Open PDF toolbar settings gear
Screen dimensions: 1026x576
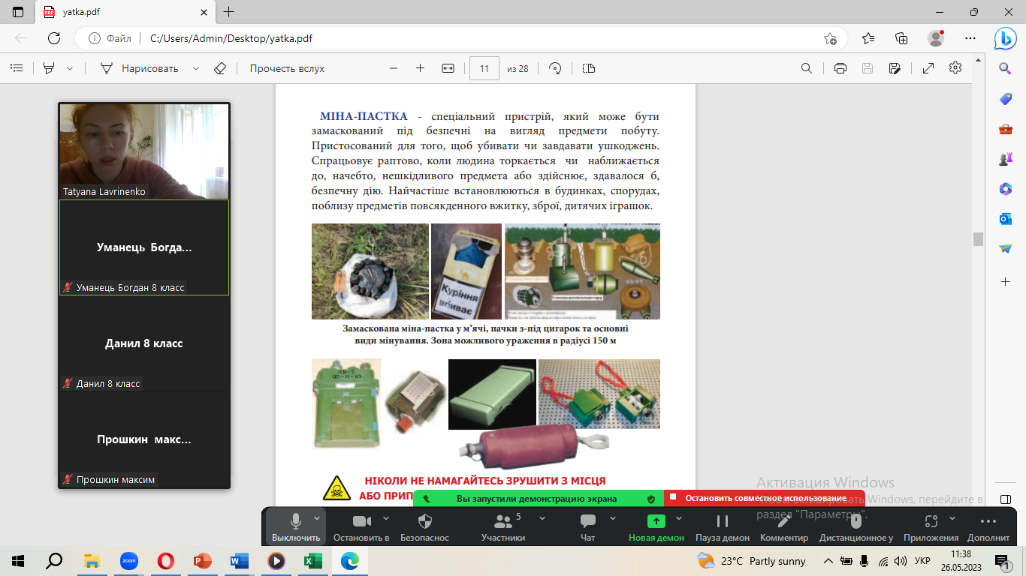click(955, 68)
